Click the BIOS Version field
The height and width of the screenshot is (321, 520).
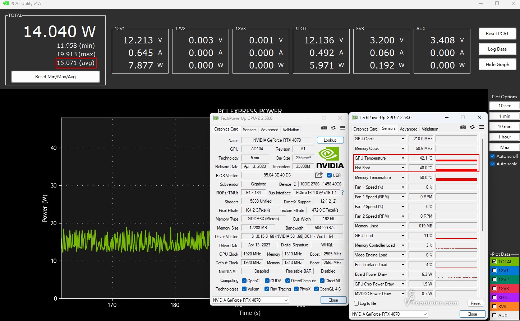[x=277, y=175]
